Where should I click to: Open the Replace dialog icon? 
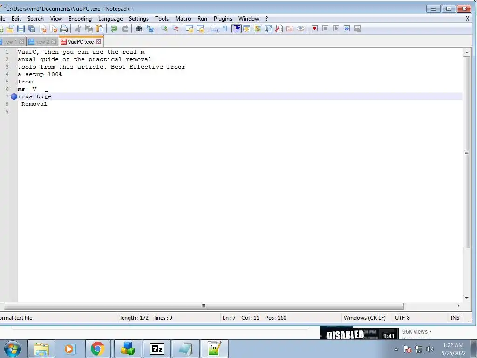pyautogui.click(x=150, y=28)
